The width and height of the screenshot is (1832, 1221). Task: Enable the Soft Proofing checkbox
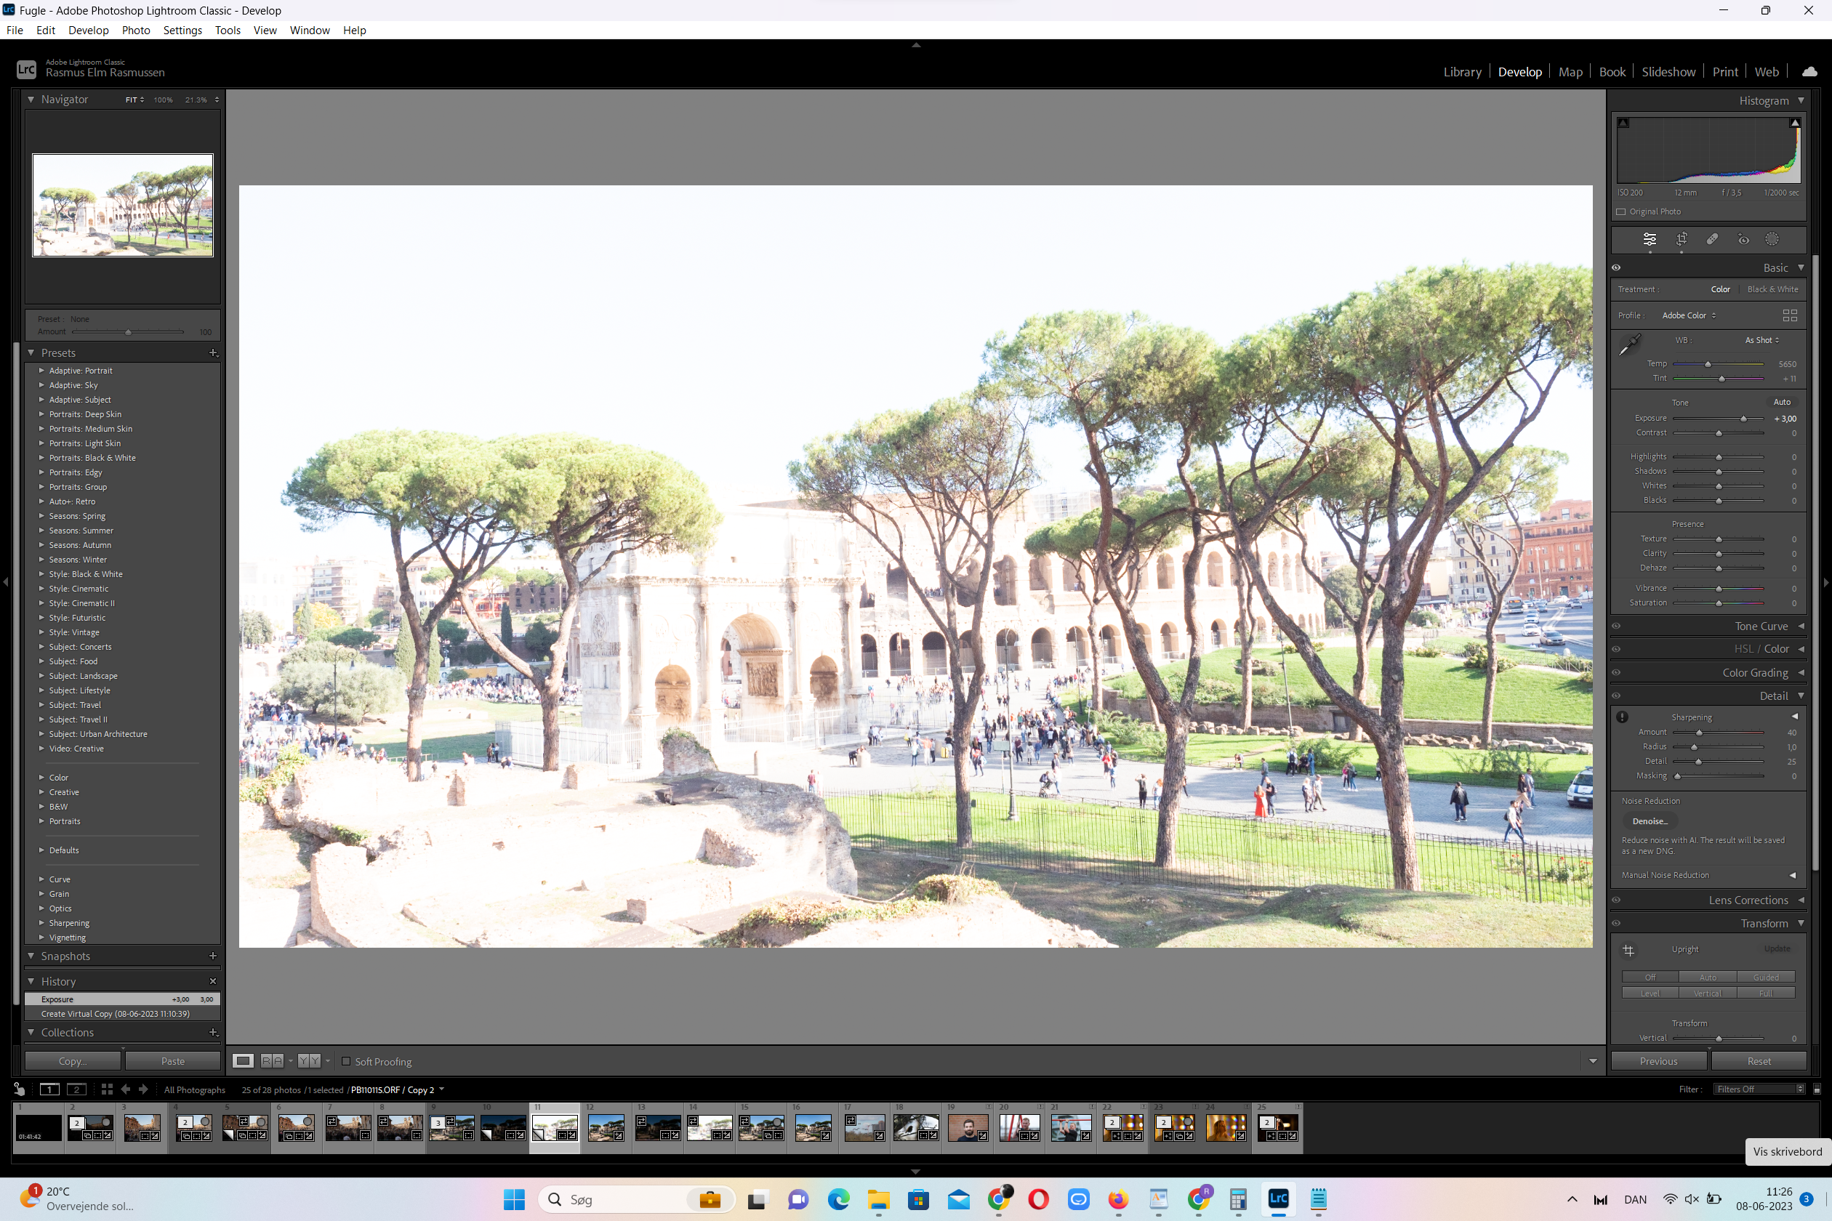click(347, 1060)
